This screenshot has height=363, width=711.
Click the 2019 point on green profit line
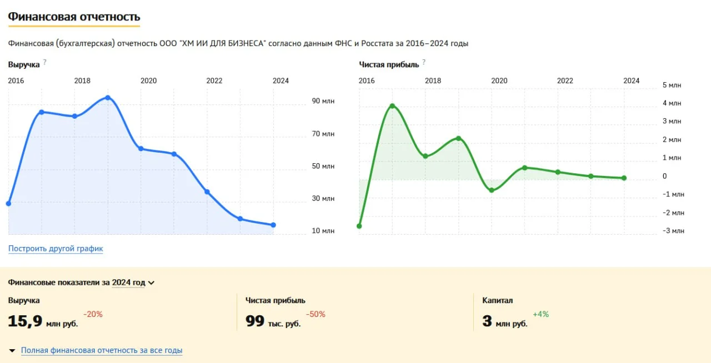(x=459, y=138)
